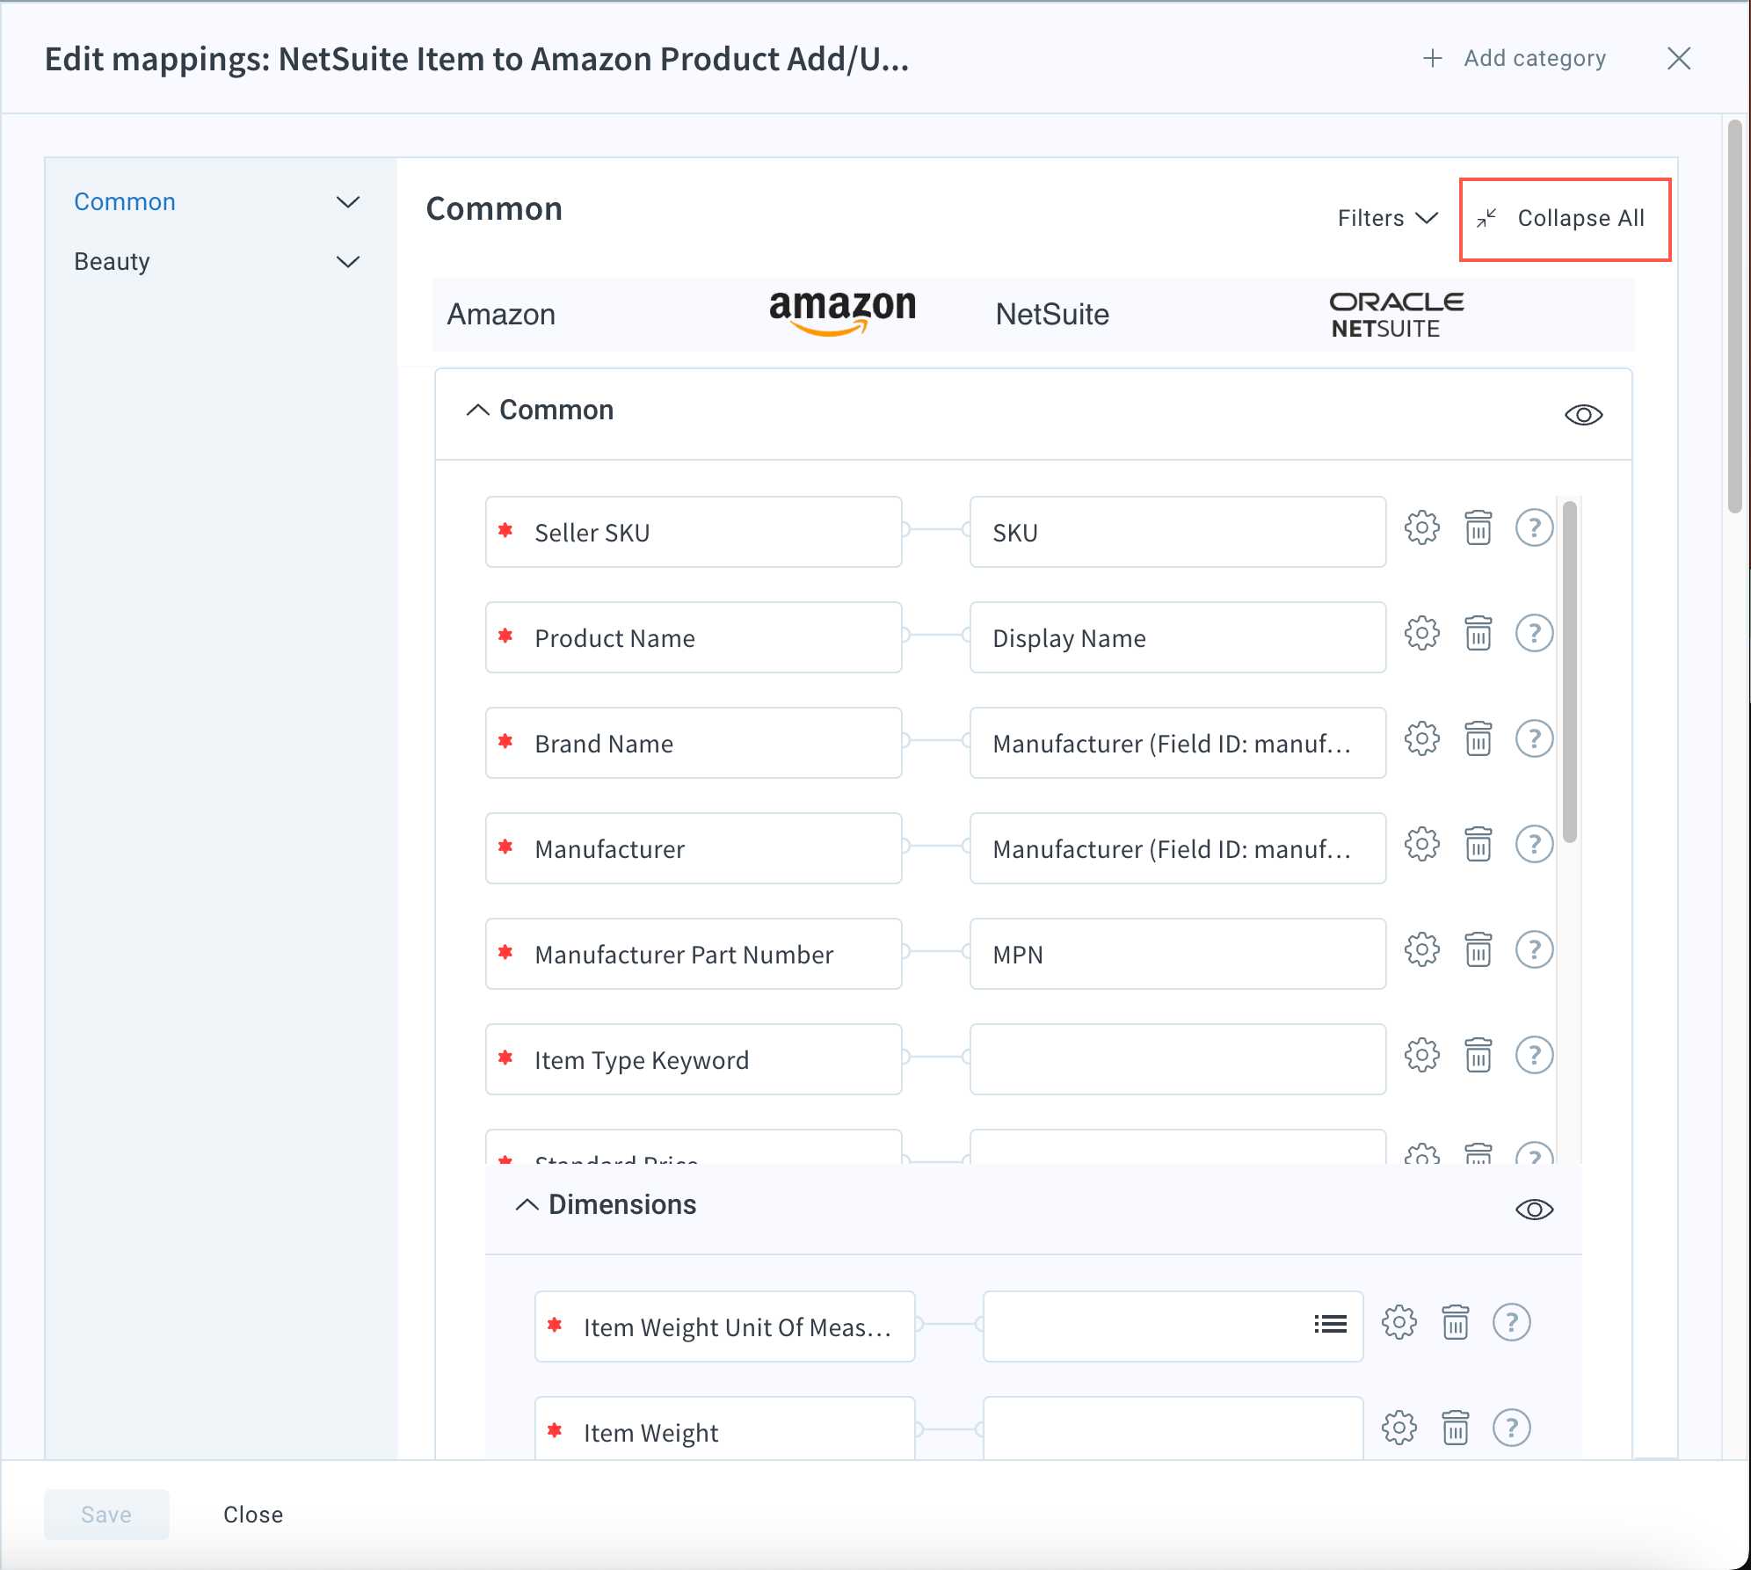
Task: Click the SKU NetSuite field
Action: tap(1177, 532)
